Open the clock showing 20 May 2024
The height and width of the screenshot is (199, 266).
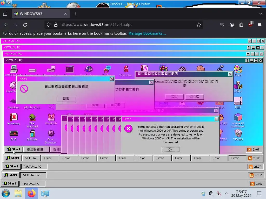coord(241,193)
